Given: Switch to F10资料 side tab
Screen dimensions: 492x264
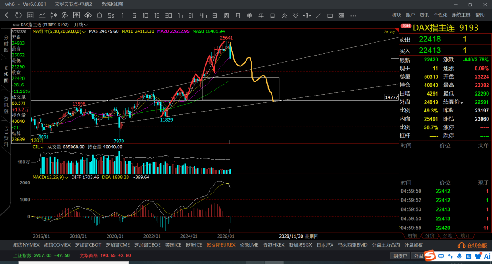Looking at the screenshot, I should (6, 137).
